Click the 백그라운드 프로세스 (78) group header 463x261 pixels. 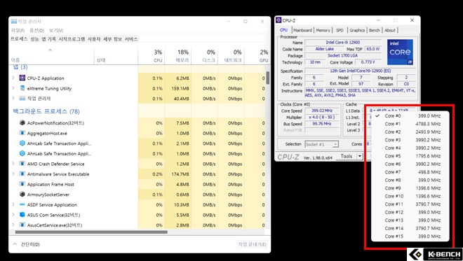tap(46, 111)
